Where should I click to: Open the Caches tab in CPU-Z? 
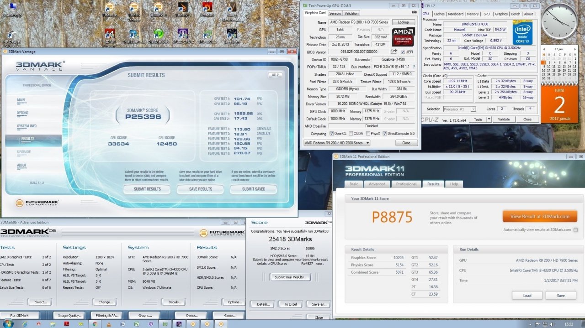point(439,14)
